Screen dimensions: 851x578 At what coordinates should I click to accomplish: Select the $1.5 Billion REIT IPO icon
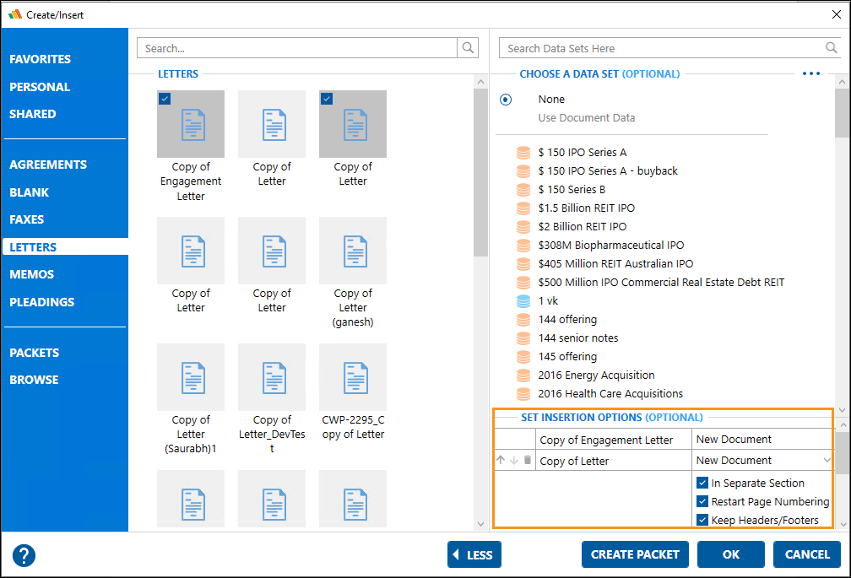523,208
